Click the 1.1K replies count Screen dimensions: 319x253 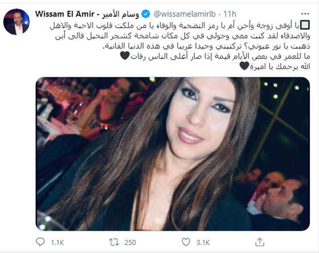pyautogui.click(x=58, y=242)
